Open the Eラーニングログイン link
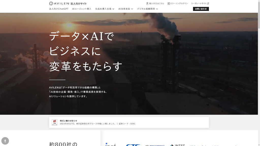This screenshot has height=146, width=260. (x=179, y=4)
